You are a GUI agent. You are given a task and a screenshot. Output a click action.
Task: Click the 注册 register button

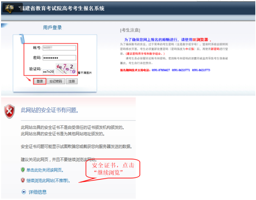pyautogui.click(x=72, y=81)
